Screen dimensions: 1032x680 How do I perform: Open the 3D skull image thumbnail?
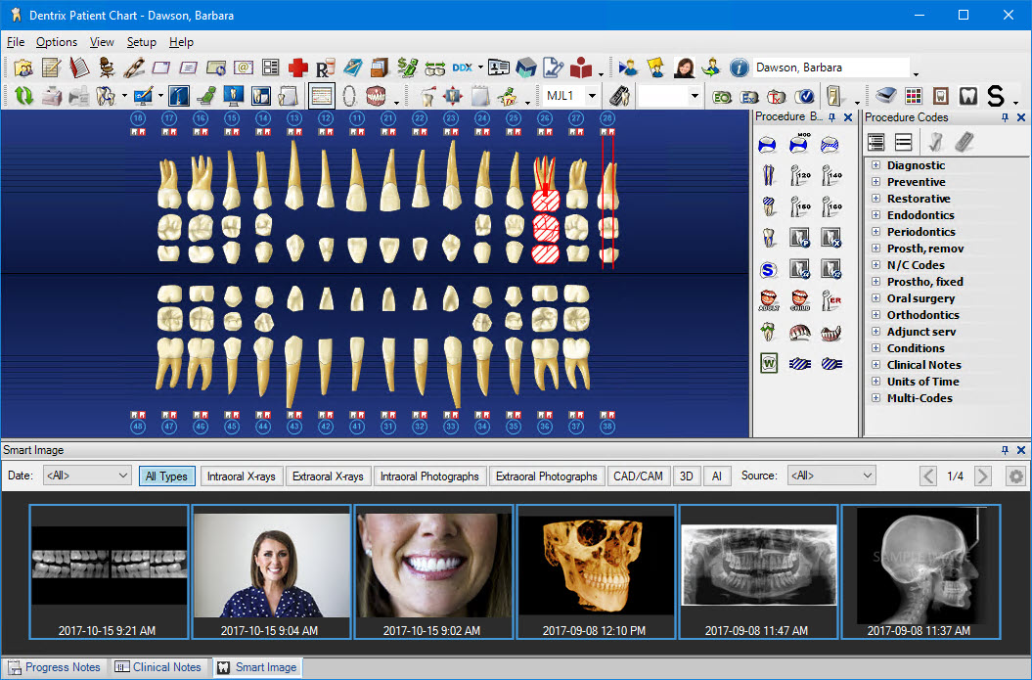(x=596, y=567)
